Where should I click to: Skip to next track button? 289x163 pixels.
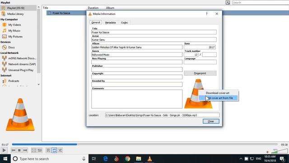pyautogui.click(x=25, y=150)
